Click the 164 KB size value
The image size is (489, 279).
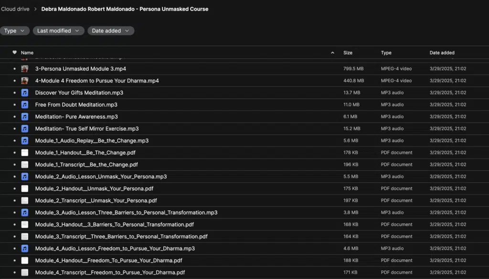[351, 237]
